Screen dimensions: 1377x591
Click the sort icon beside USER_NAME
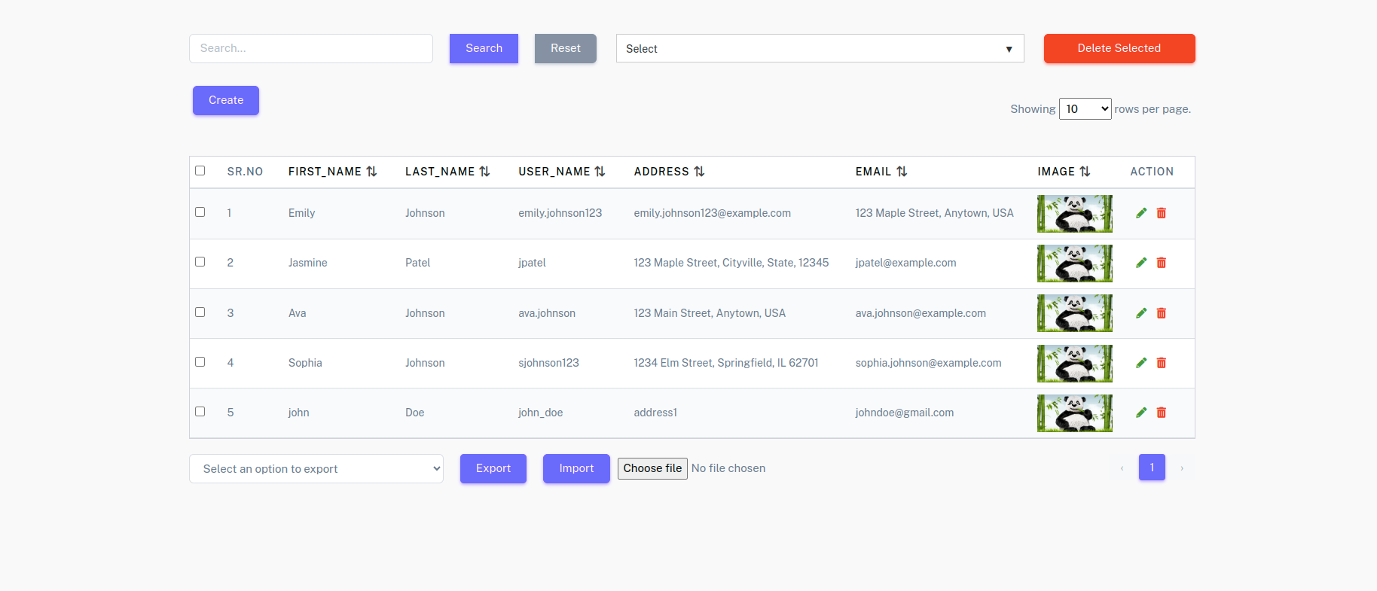click(x=600, y=172)
